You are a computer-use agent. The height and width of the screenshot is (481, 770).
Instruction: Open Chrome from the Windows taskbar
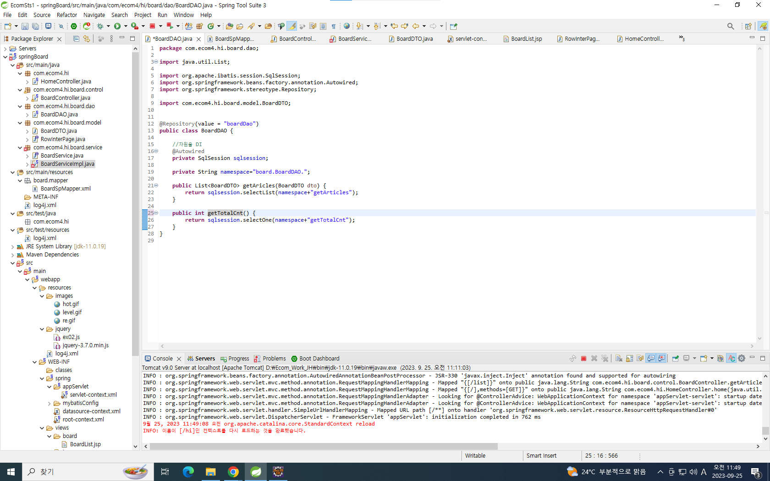click(x=233, y=472)
